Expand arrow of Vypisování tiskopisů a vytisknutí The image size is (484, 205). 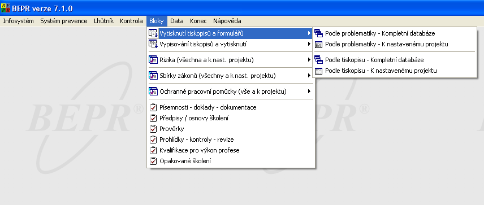[x=309, y=44]
